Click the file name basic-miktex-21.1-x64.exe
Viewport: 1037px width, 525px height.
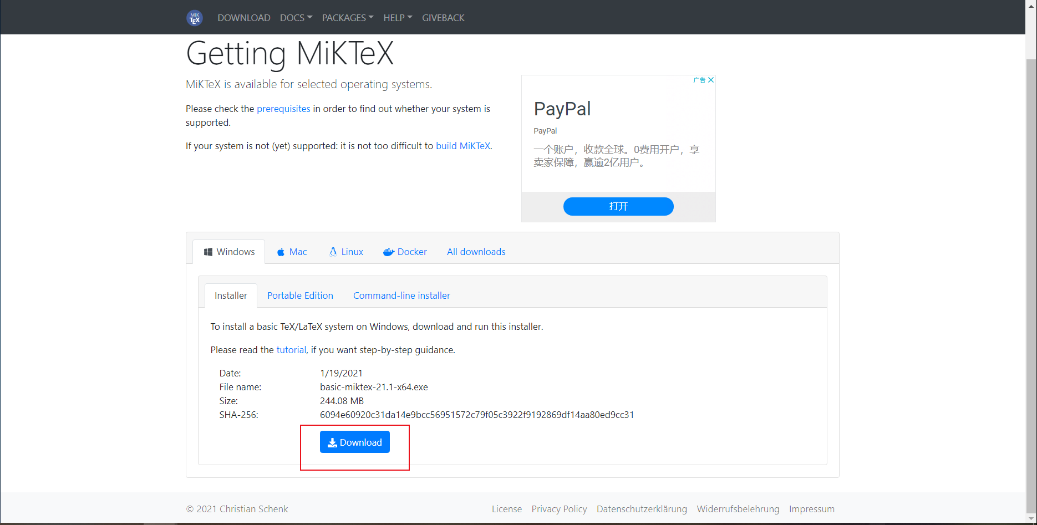click(x=374, y=387)
